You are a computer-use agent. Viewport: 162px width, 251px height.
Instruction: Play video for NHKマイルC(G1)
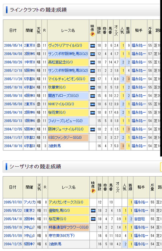pos(93,104)
